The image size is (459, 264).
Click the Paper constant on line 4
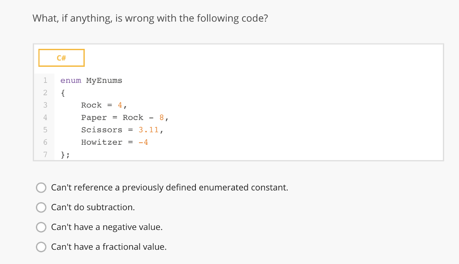point(94,117)
